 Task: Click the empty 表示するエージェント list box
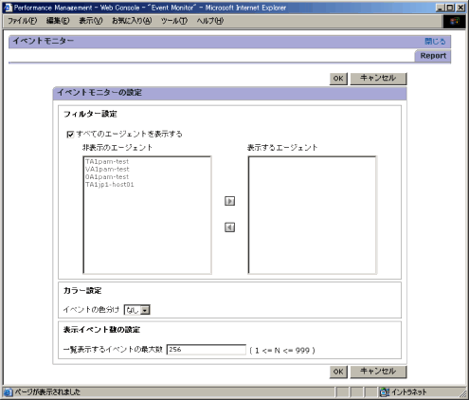(313, 215)
